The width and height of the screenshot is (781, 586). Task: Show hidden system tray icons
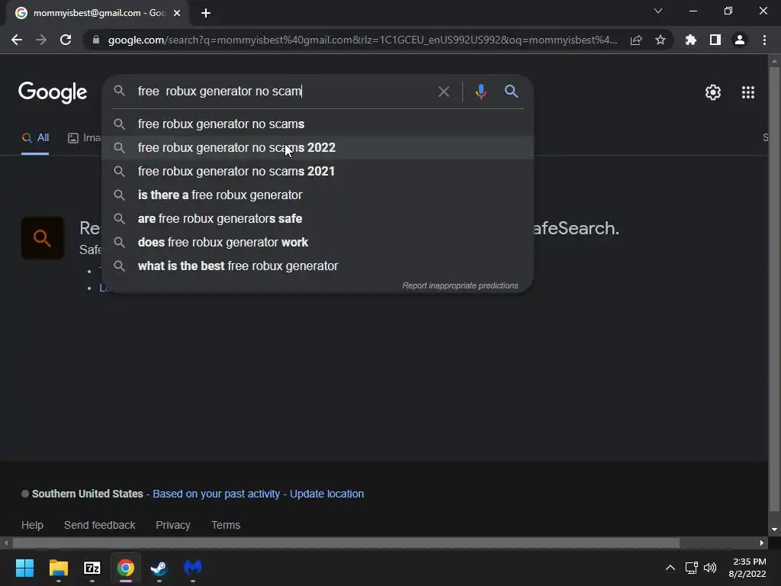(670, 568)
